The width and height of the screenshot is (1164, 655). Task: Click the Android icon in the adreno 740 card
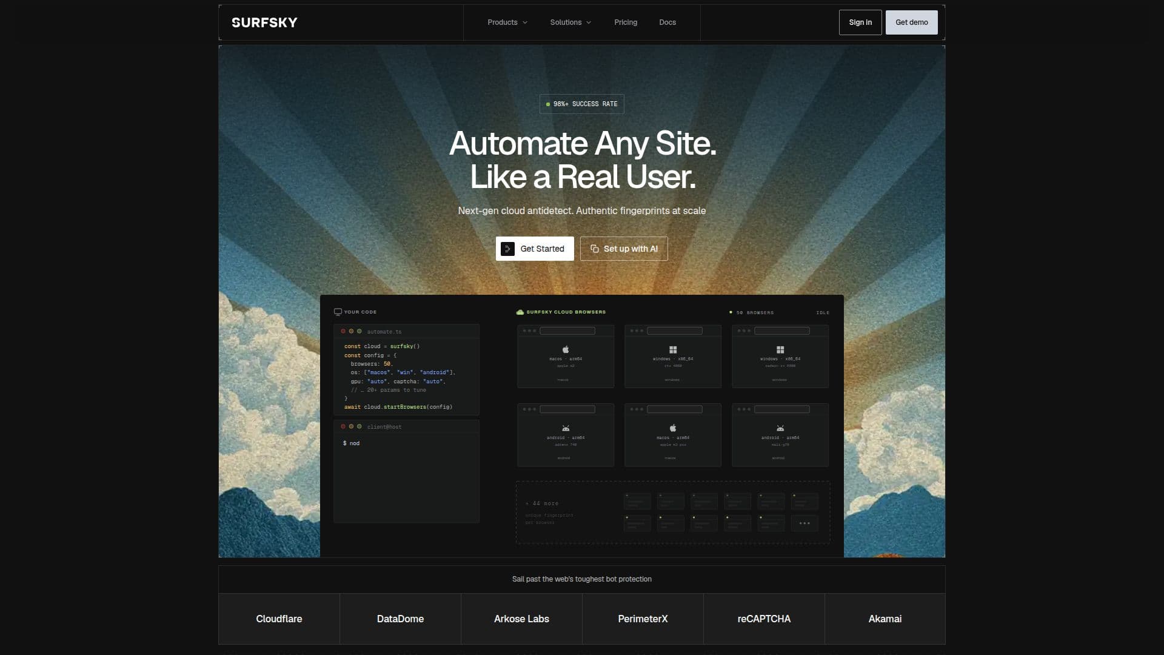566,428
